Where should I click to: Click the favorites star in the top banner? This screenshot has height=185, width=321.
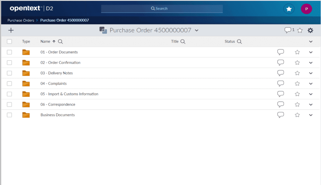[289, 9]
